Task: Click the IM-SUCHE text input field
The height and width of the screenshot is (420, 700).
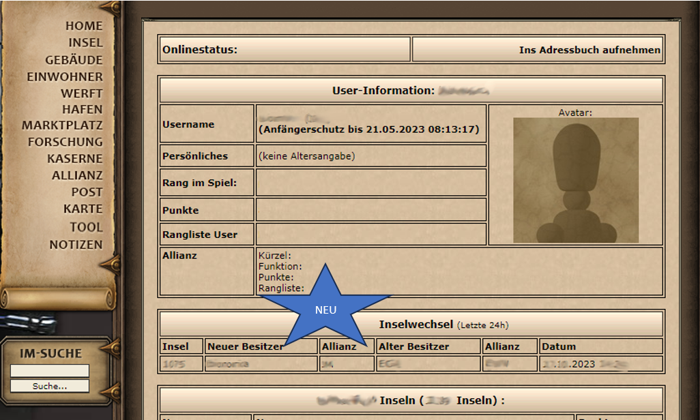Action: (x=49, y=371)
